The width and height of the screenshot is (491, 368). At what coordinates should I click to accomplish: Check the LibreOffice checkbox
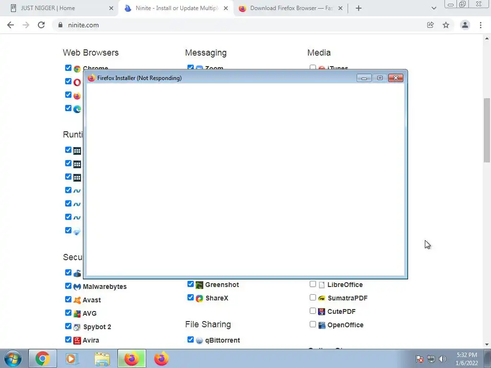coord(313,284)
